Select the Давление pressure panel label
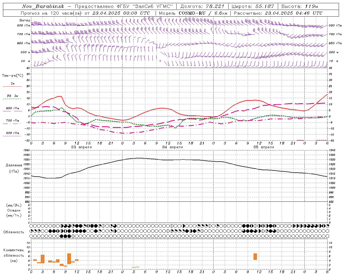Image resolution: width=343 pixels, height=274 pixels. pos(14,165)
